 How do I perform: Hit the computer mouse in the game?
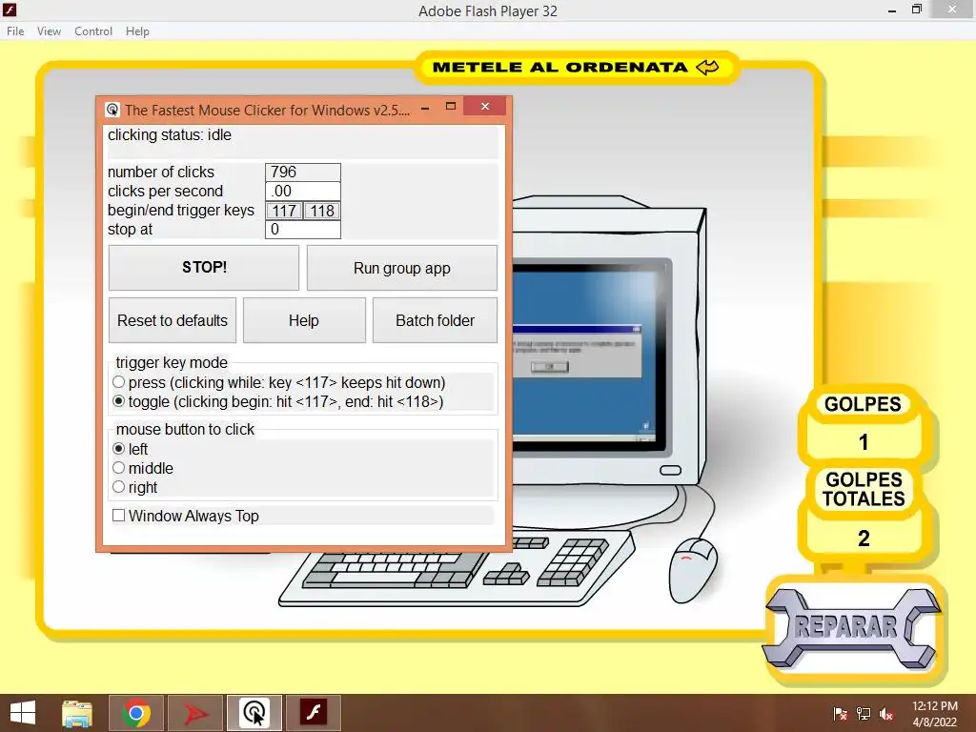tap(692, 570)
